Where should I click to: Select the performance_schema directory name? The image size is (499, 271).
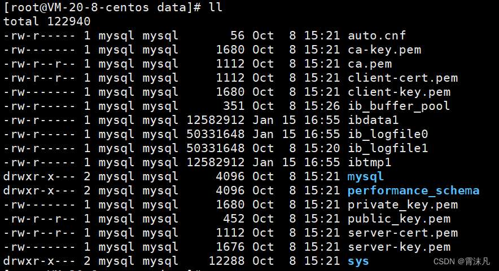pos(413,190)
